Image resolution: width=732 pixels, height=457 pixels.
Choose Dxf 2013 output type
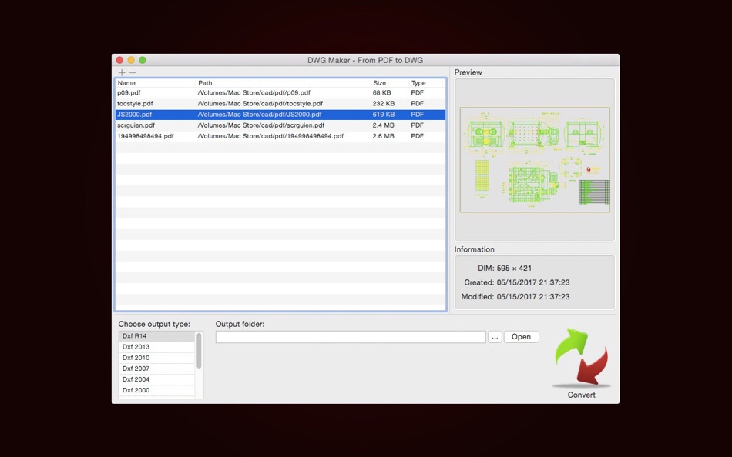[x=157, y=347]
